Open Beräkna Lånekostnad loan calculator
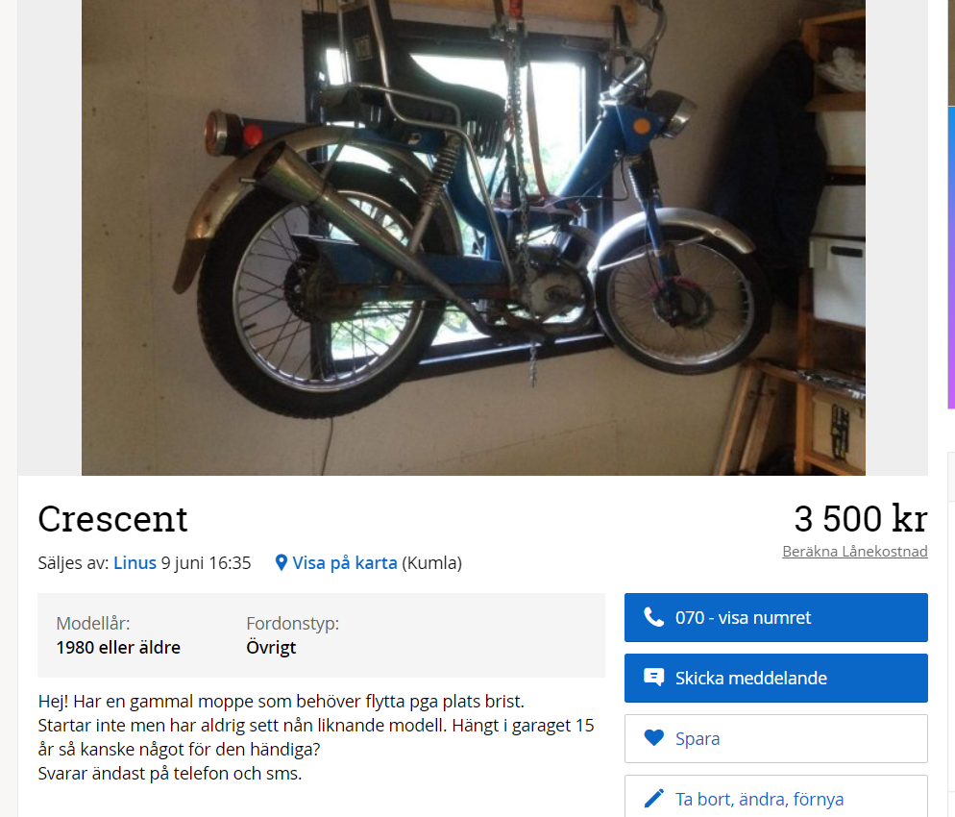This screenshot has width=955, height=817. coord(854,552)
